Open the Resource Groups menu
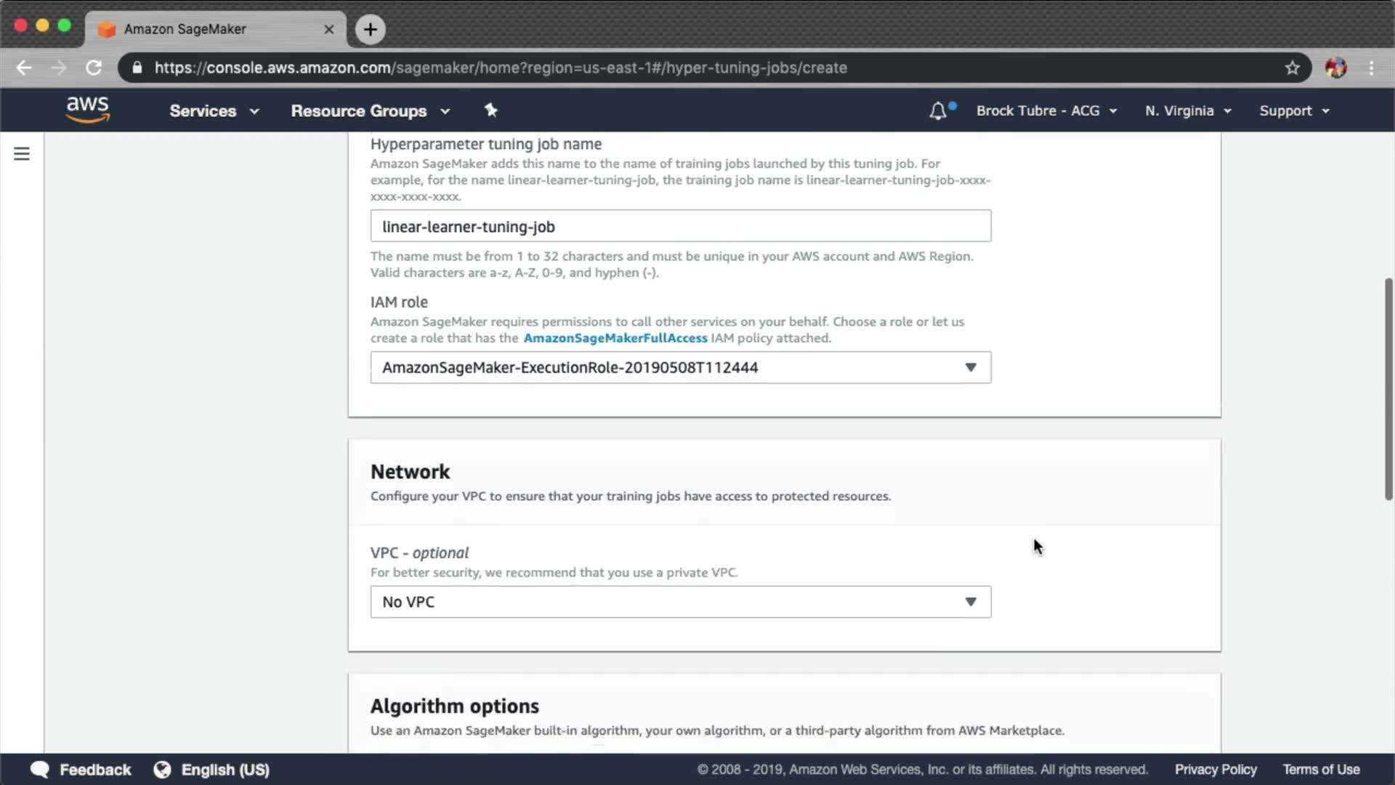Image resolution: width=1395 pixels, height=785 pixels. coord(370,110)
